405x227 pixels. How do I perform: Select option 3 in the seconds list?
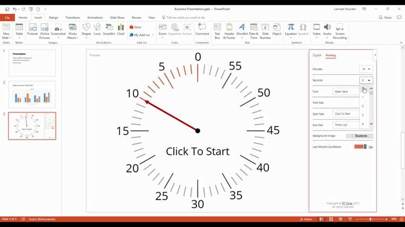[363, 115]
